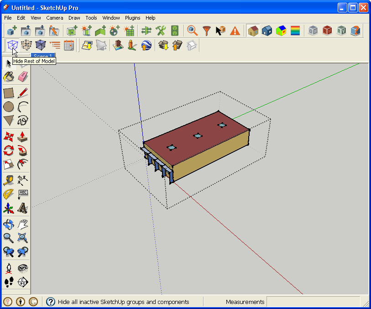Pick the Pan hand tool

click(23, 224)
